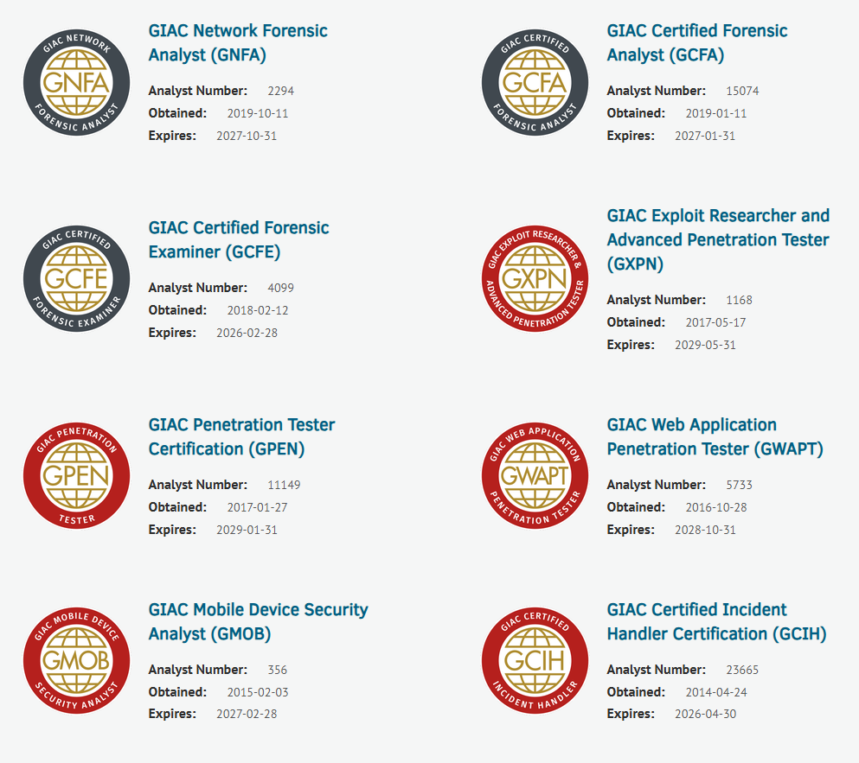Image resolution: width=859 pixels, height=763 pixels.
Task: Open GIAC Certified Forensic Examiner (GCFE) link
Action: 239,239
